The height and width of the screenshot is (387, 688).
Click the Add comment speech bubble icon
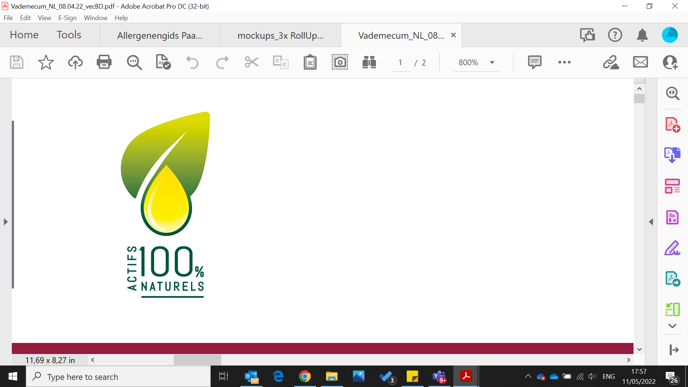(534, 62)
